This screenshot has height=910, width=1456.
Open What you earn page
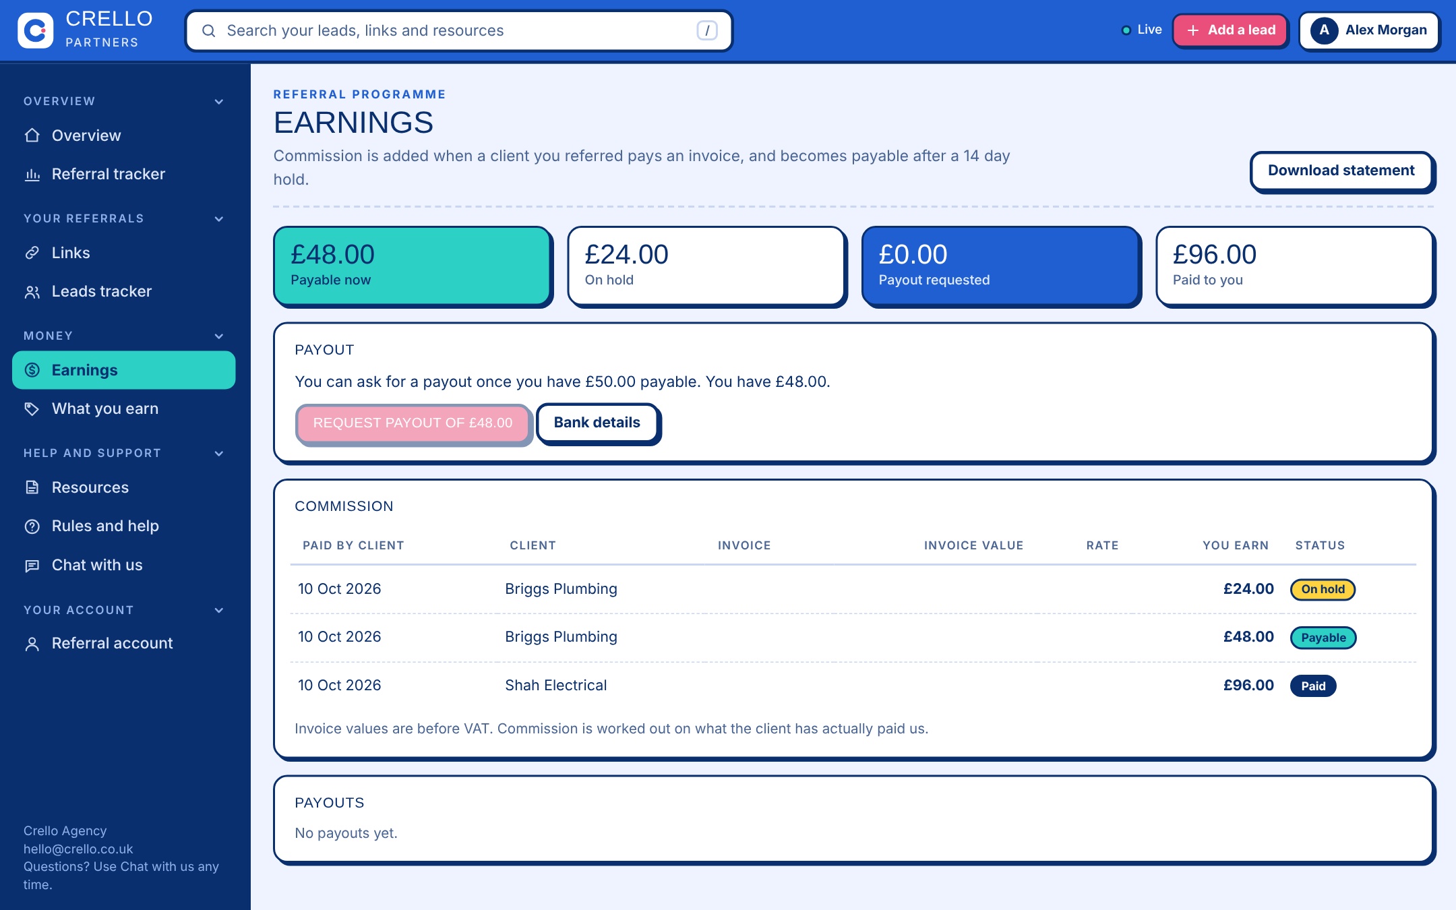pyautogui.click(x=124, y=408)
